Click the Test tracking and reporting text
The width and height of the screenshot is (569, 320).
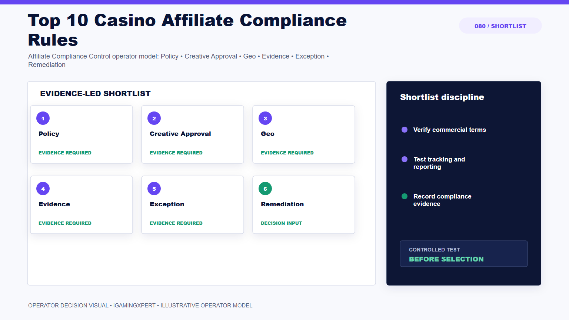point(439,163)
